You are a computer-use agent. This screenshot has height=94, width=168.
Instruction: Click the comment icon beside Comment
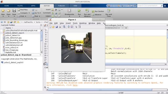point(52,13)
